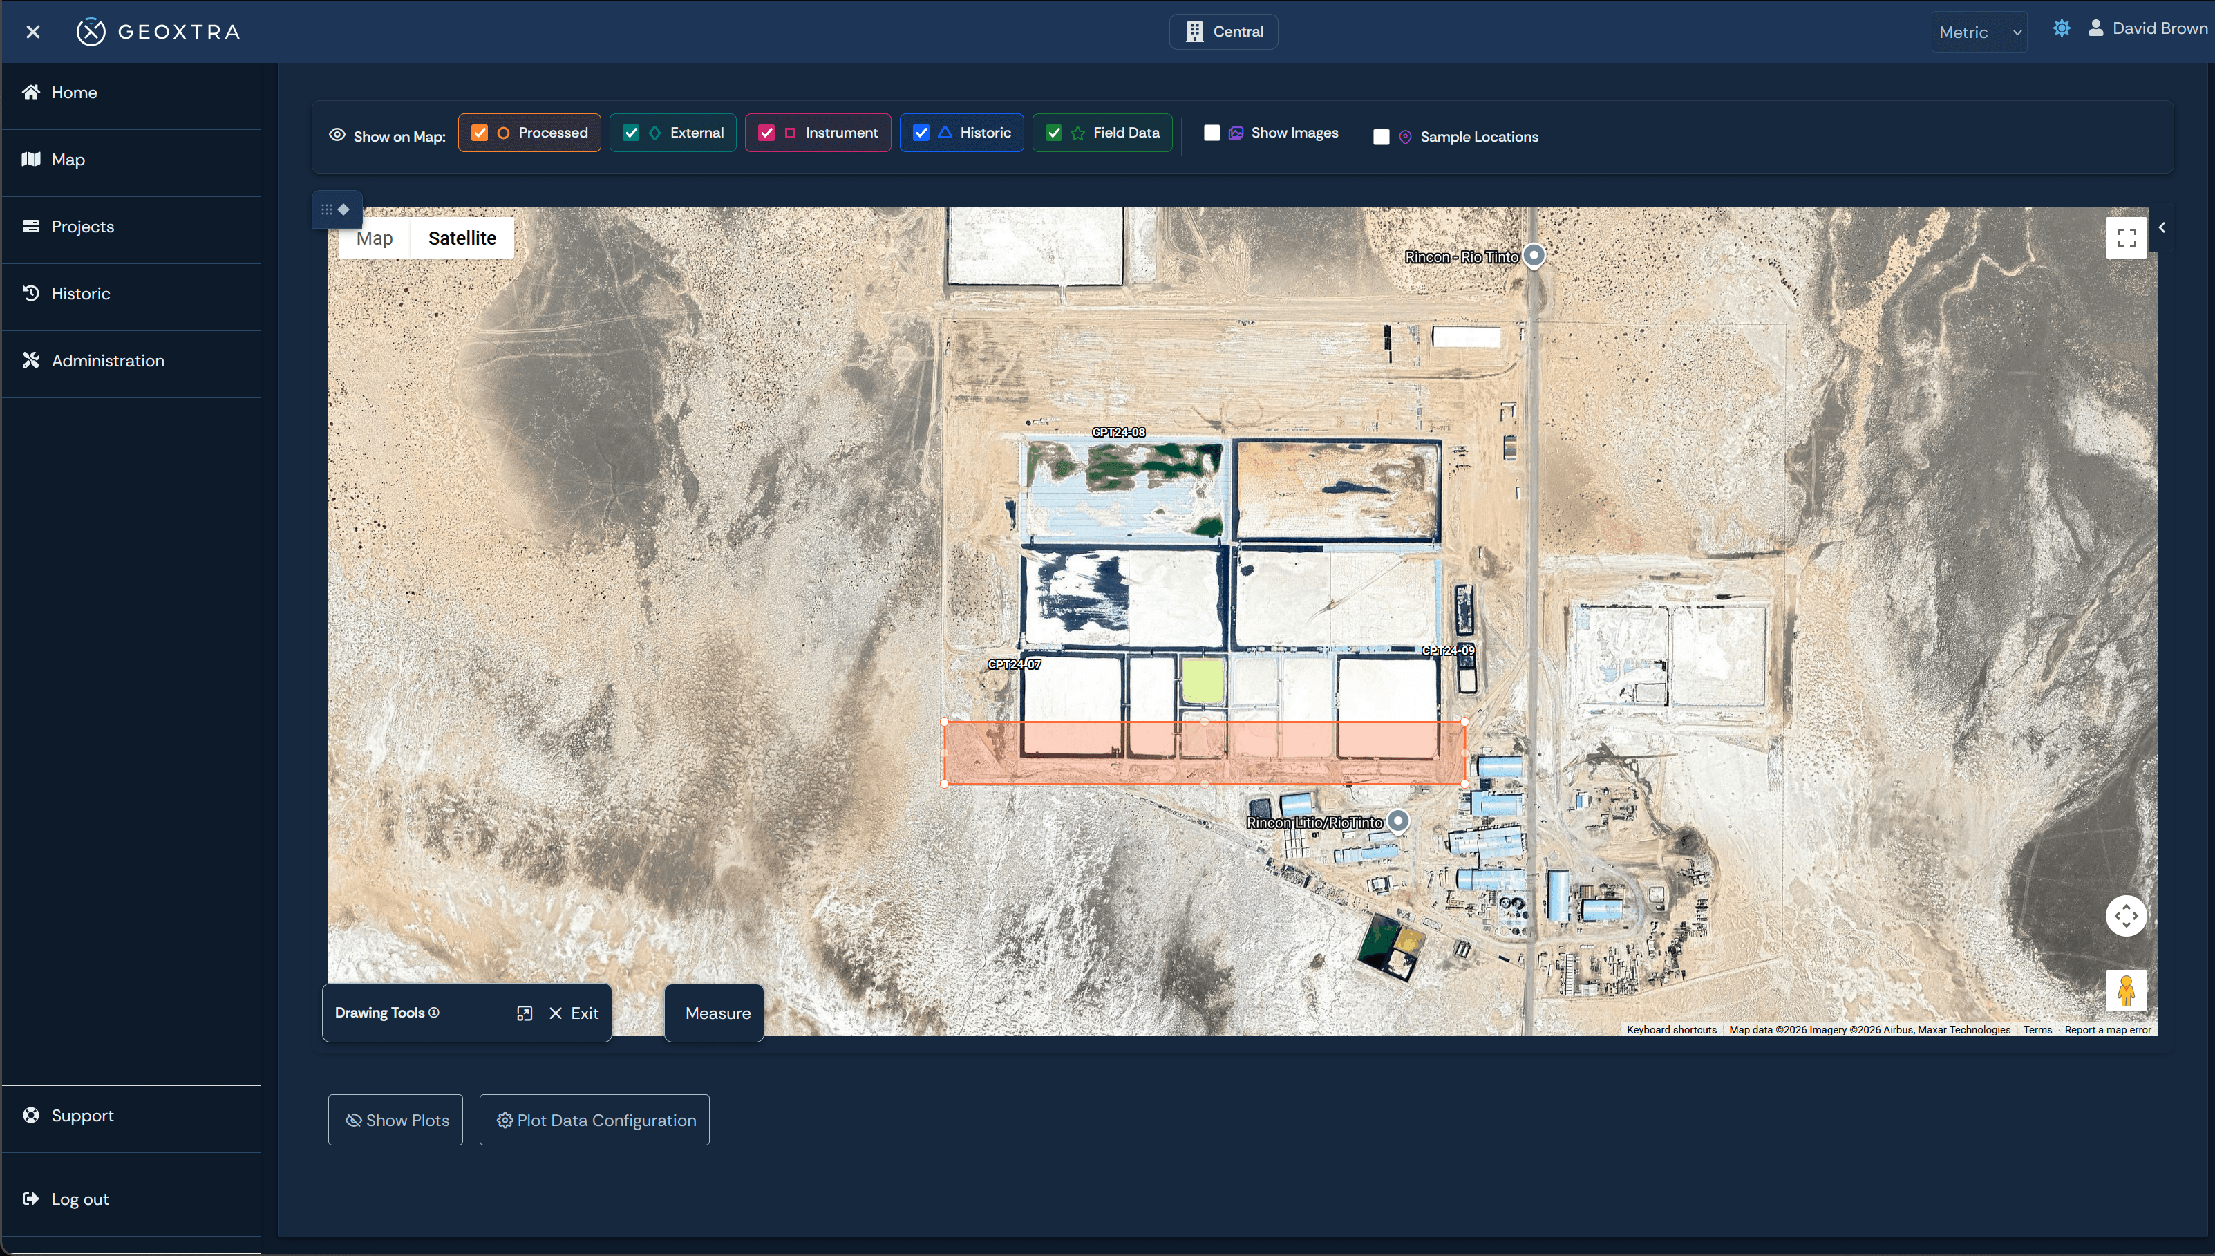Open the Map section in the sidebar
This screenshot has width=2215, height=1256.
tap(68, 160)
